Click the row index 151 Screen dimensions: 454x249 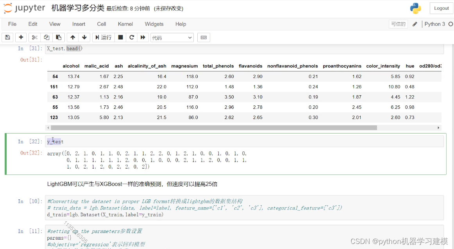tap(54, 87)
